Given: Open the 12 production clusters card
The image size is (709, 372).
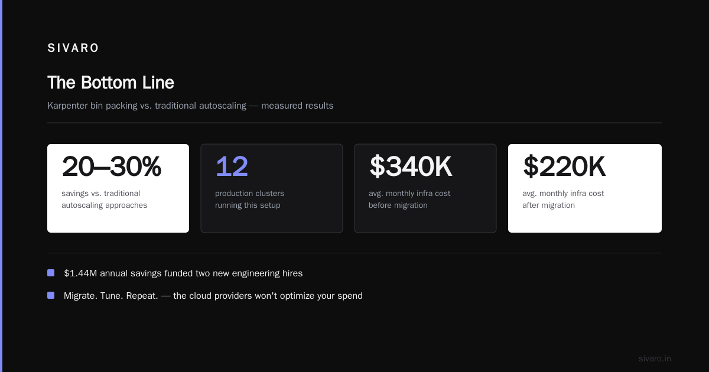Looking at the screenshot, I should point(272,188).
